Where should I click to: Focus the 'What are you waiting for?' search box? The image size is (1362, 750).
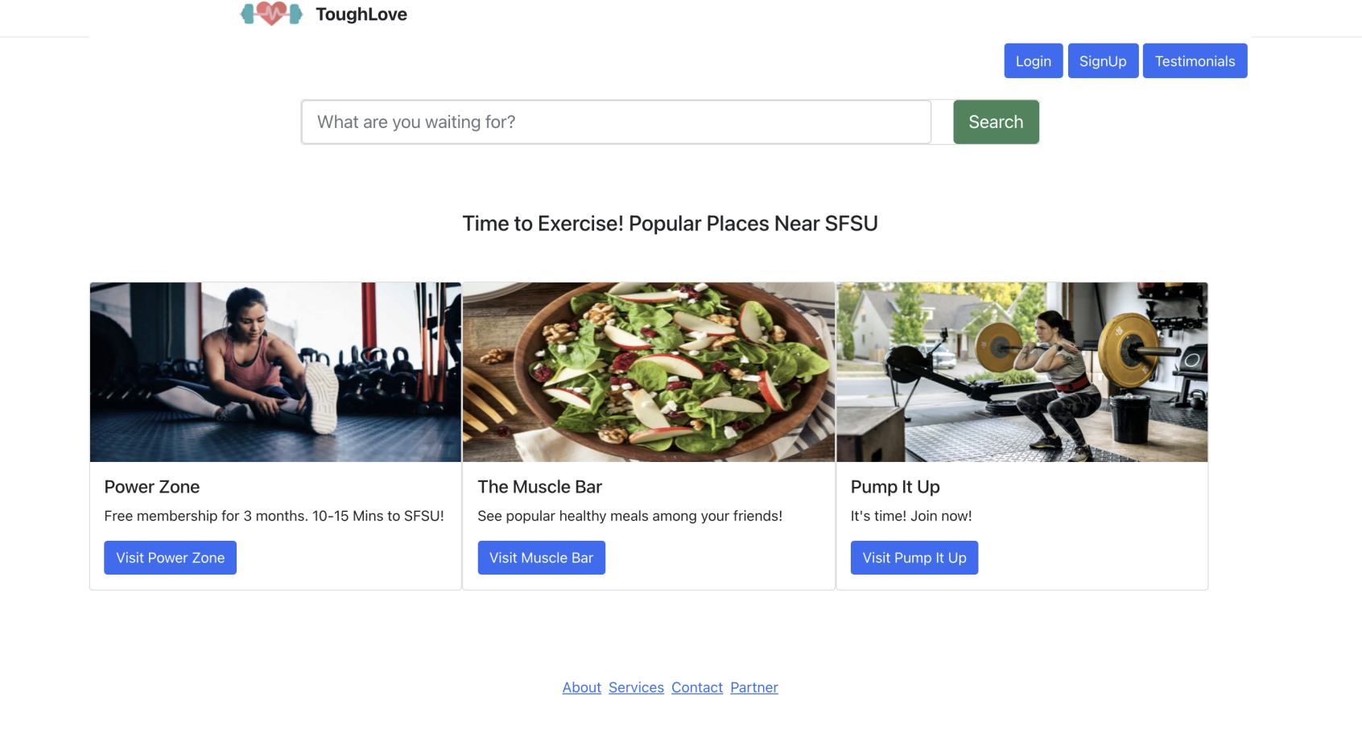(x=616, y=122)
